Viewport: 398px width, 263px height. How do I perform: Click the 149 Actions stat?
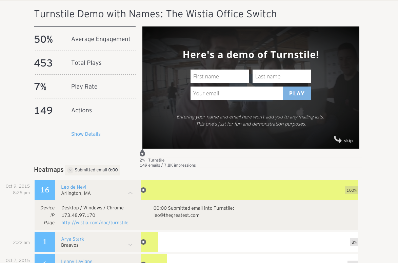click(x=85, y=110)
